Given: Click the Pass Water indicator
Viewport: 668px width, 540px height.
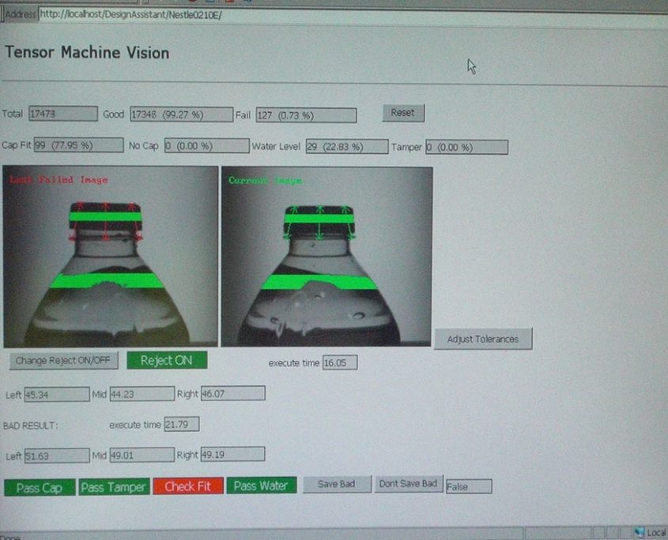Looking at the screenshot, I should pyautogui.click(x=261, y=486).
